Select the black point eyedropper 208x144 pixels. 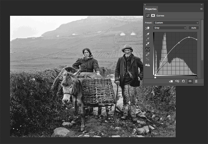point(147,35)
